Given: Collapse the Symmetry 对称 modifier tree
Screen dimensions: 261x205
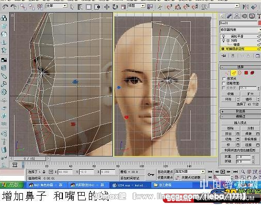Looking at the screenshot, I should click(228, 40).
